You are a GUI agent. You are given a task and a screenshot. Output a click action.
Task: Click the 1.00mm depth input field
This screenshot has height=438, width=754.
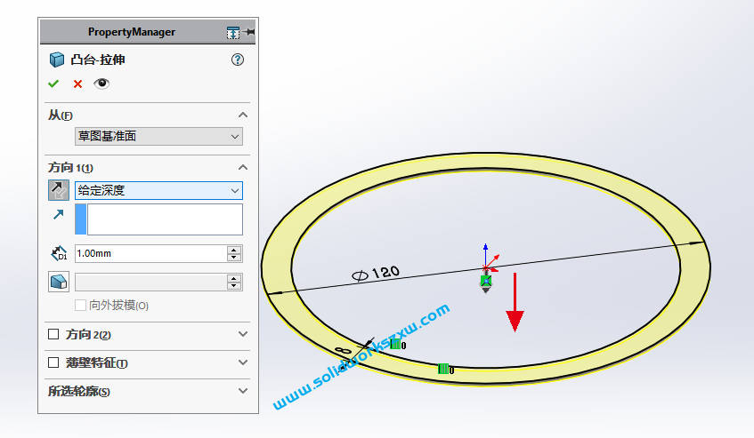[x=150, y=254]
